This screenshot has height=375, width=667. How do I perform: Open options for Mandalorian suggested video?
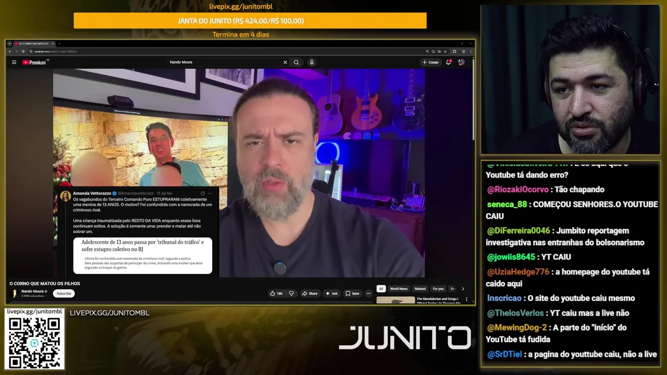pyautogui.click(x=466, y=299)
